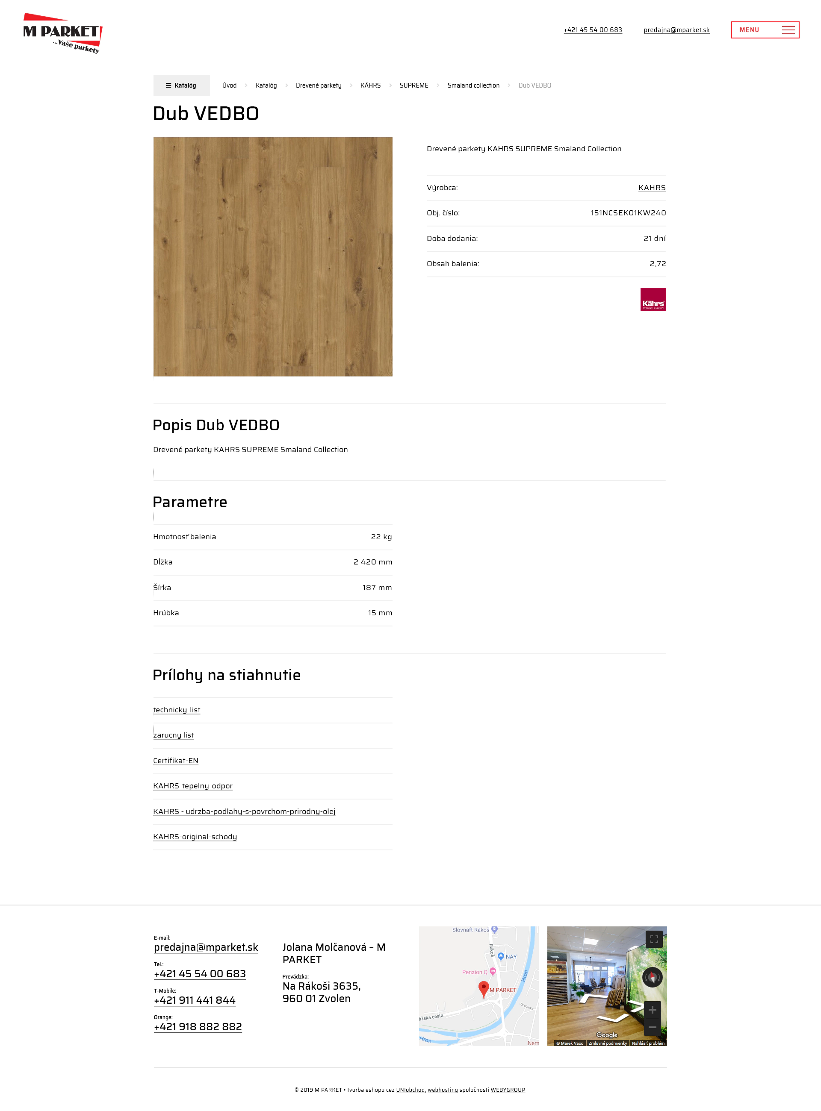Viewport: 821px width, 1111px height.
Task: Download the technicky-list attachment
Action: pos(177,710)
